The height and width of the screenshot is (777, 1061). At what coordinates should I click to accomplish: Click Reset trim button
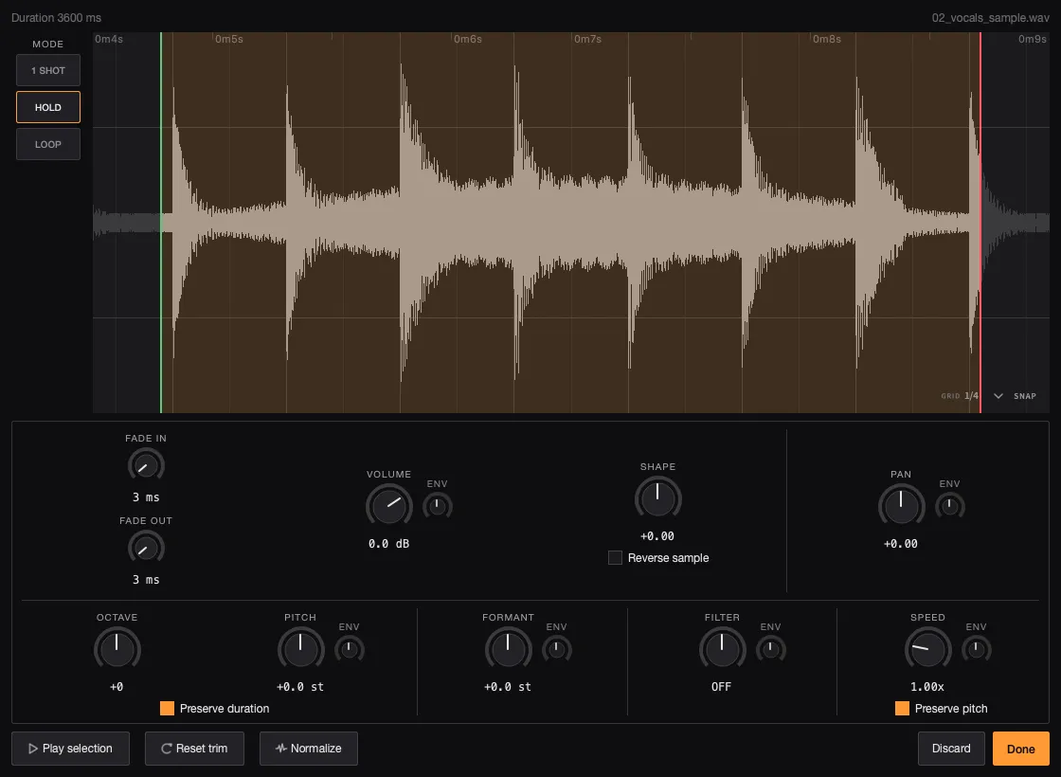point(194,749)
